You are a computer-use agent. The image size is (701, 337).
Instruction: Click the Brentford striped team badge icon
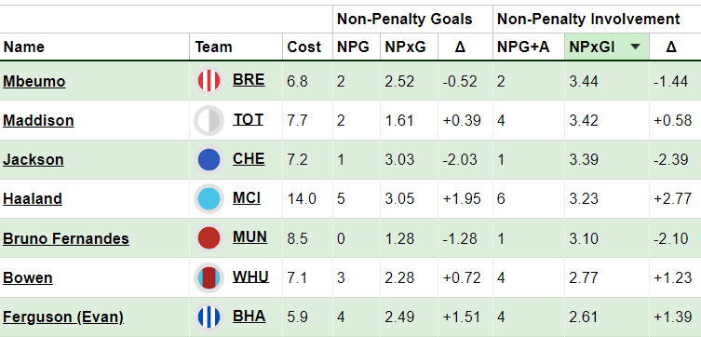click(209, 81)
